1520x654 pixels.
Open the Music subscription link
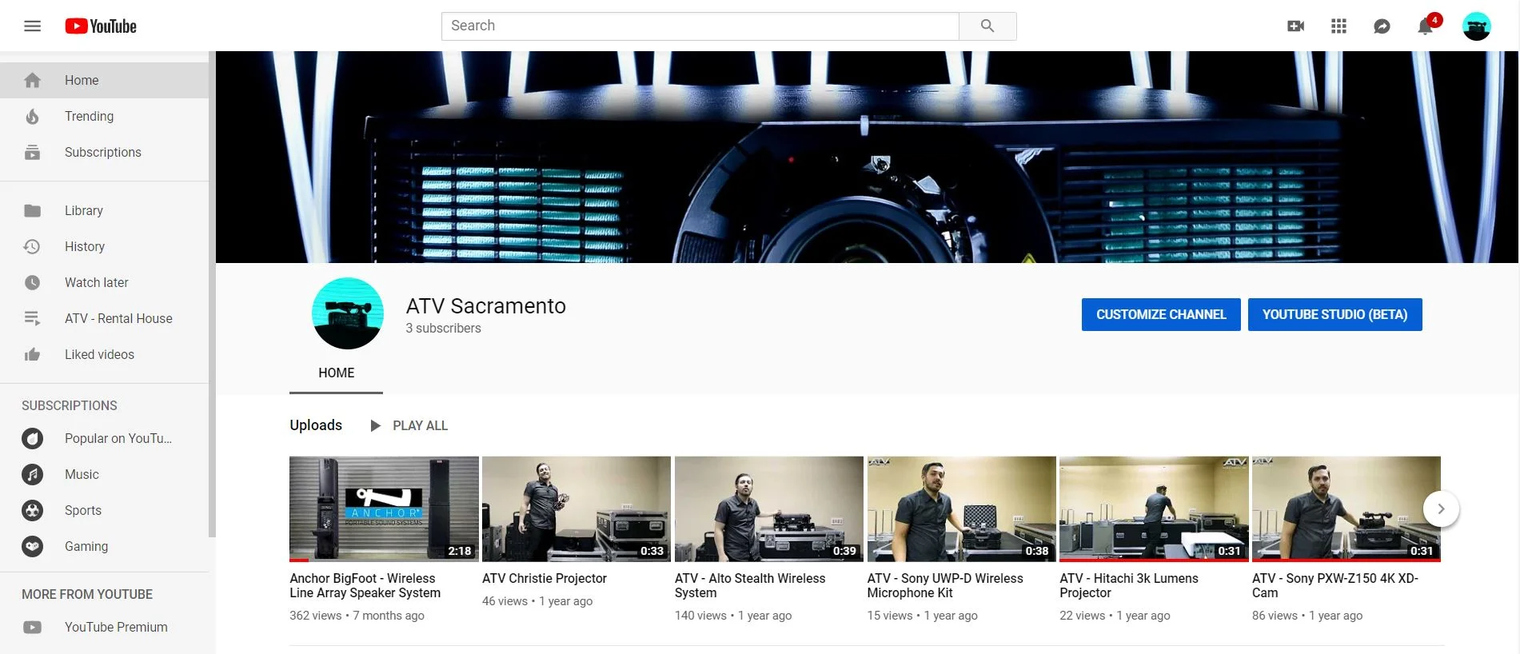coord(104,474)
